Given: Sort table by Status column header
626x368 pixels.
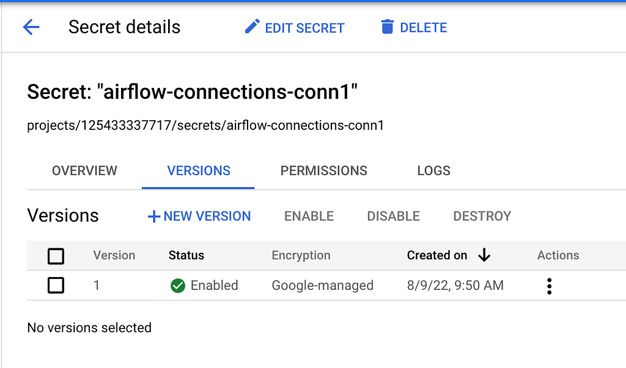Looking at the screenshot, I should (x=186, y=255).
